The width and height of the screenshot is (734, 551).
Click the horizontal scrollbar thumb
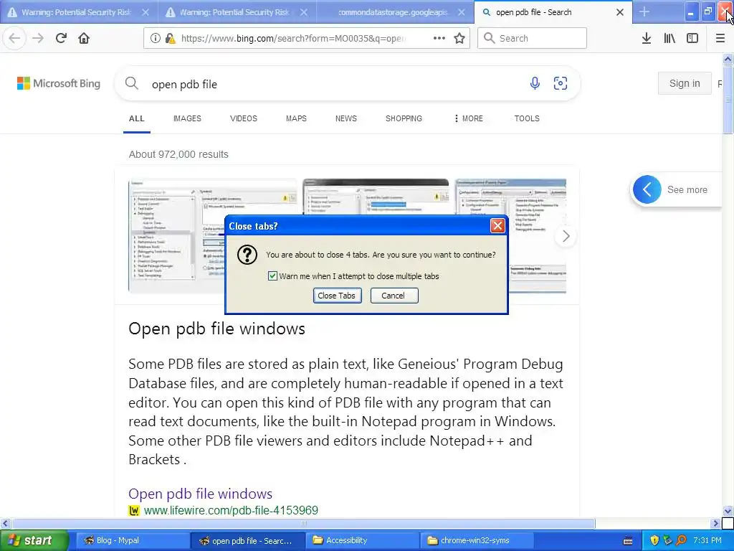click(304, 523)
